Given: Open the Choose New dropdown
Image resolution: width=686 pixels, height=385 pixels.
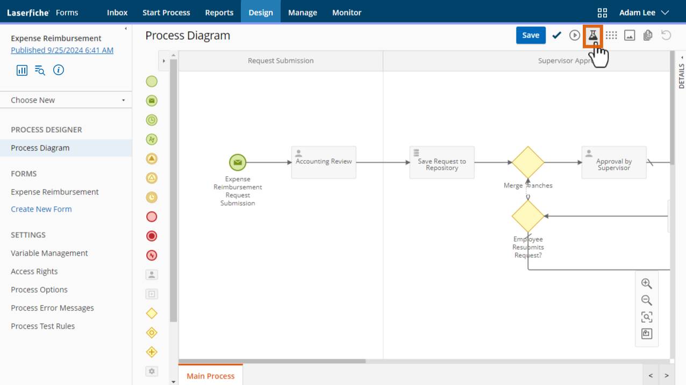Looking at the screenshot, I should pyautogui.click(x=68, y=100).
